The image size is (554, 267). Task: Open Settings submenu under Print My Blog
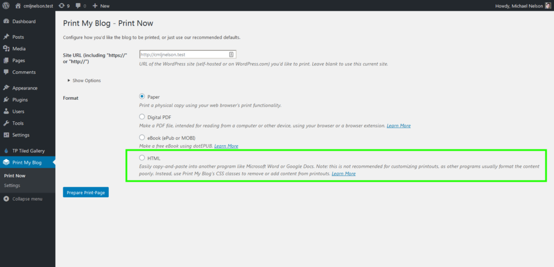[x=12, y=185]
